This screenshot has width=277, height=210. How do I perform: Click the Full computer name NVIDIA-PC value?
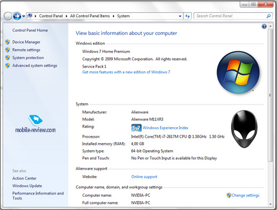point(141,203)
